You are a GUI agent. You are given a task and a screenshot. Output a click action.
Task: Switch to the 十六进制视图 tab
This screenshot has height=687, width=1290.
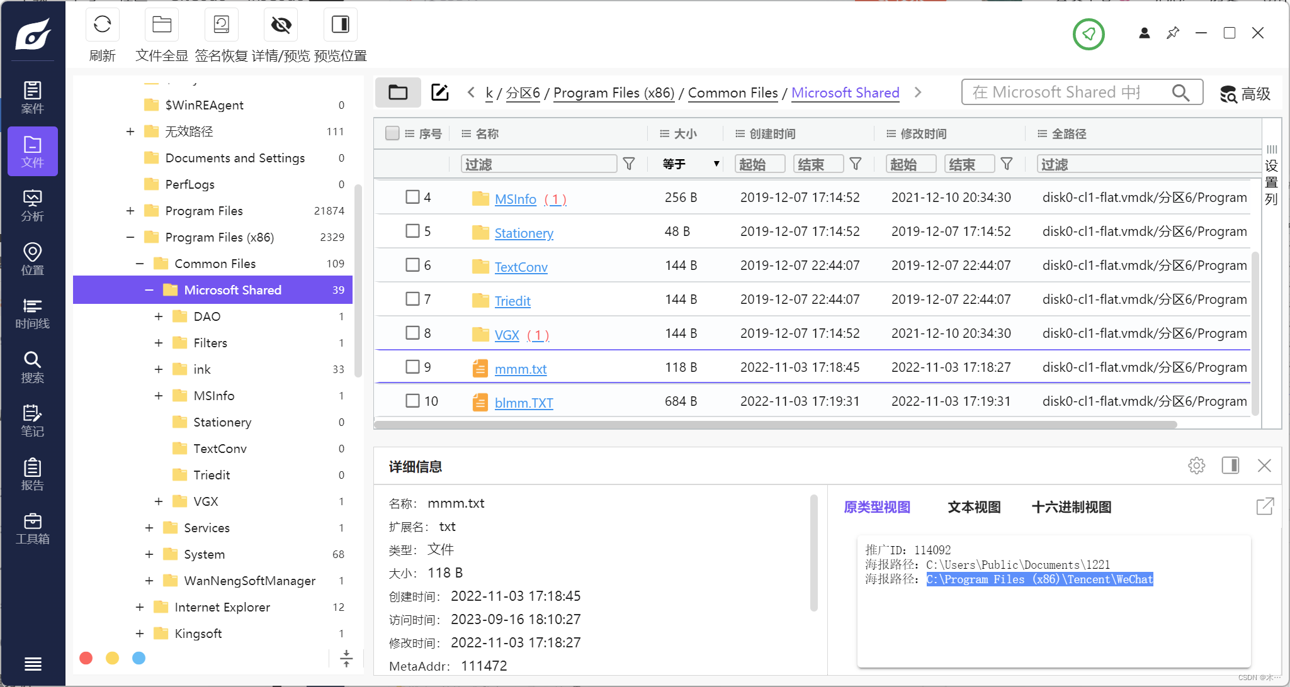[x=1071, y=507]
